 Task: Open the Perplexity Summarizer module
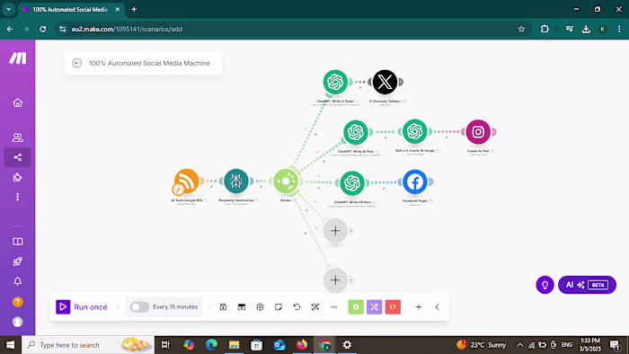click(235, 181)
